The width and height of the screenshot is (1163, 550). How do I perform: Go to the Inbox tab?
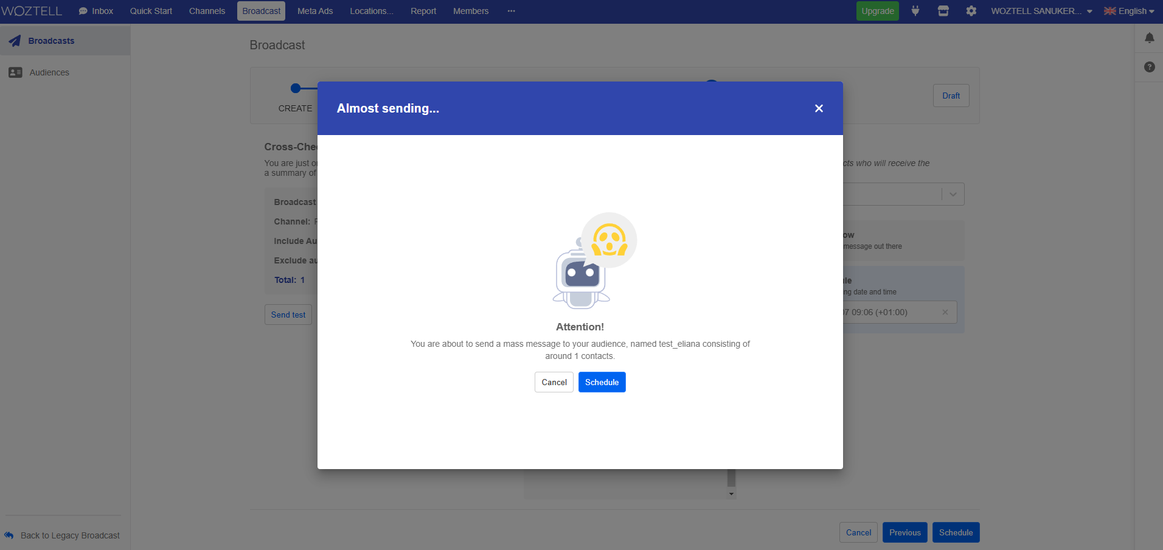pyautogui.click(x=96, y=11)
